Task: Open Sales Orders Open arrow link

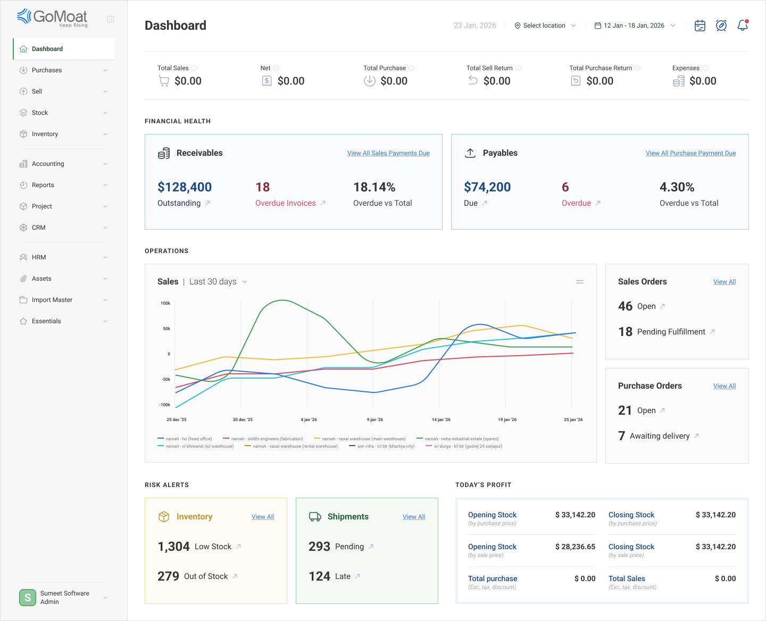Action: [x=663, y=306]
